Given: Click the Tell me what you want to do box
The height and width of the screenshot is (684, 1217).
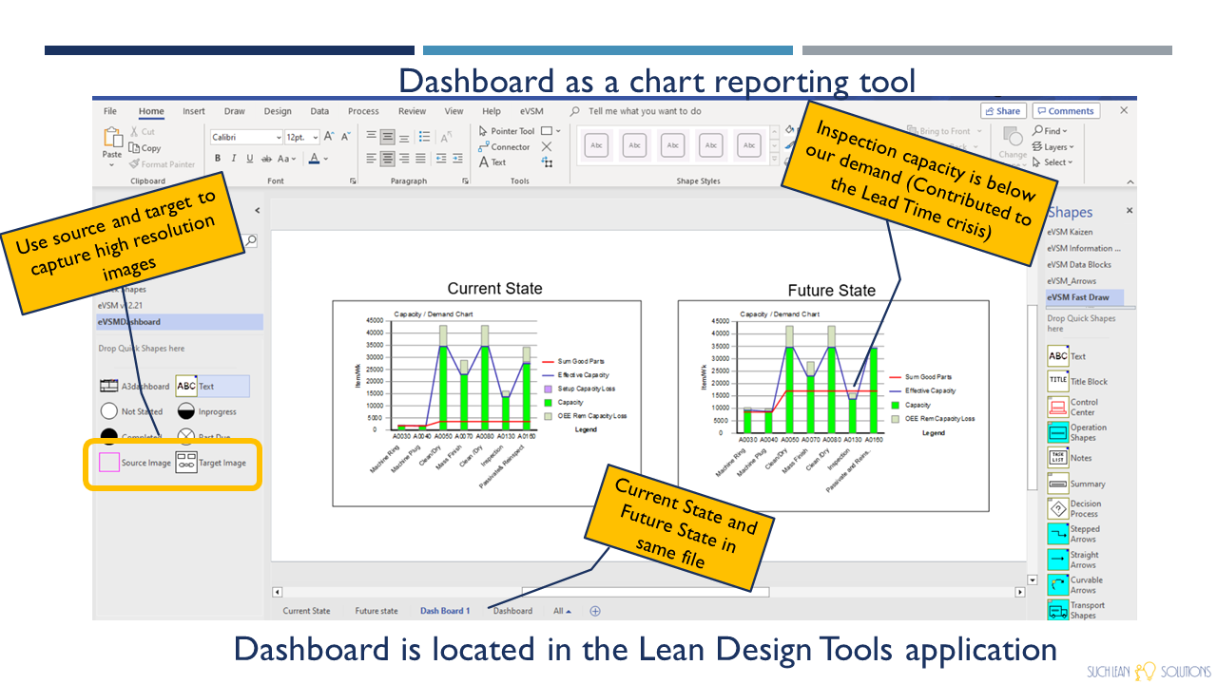Looking at the screenshot, I should click(645, 111).
